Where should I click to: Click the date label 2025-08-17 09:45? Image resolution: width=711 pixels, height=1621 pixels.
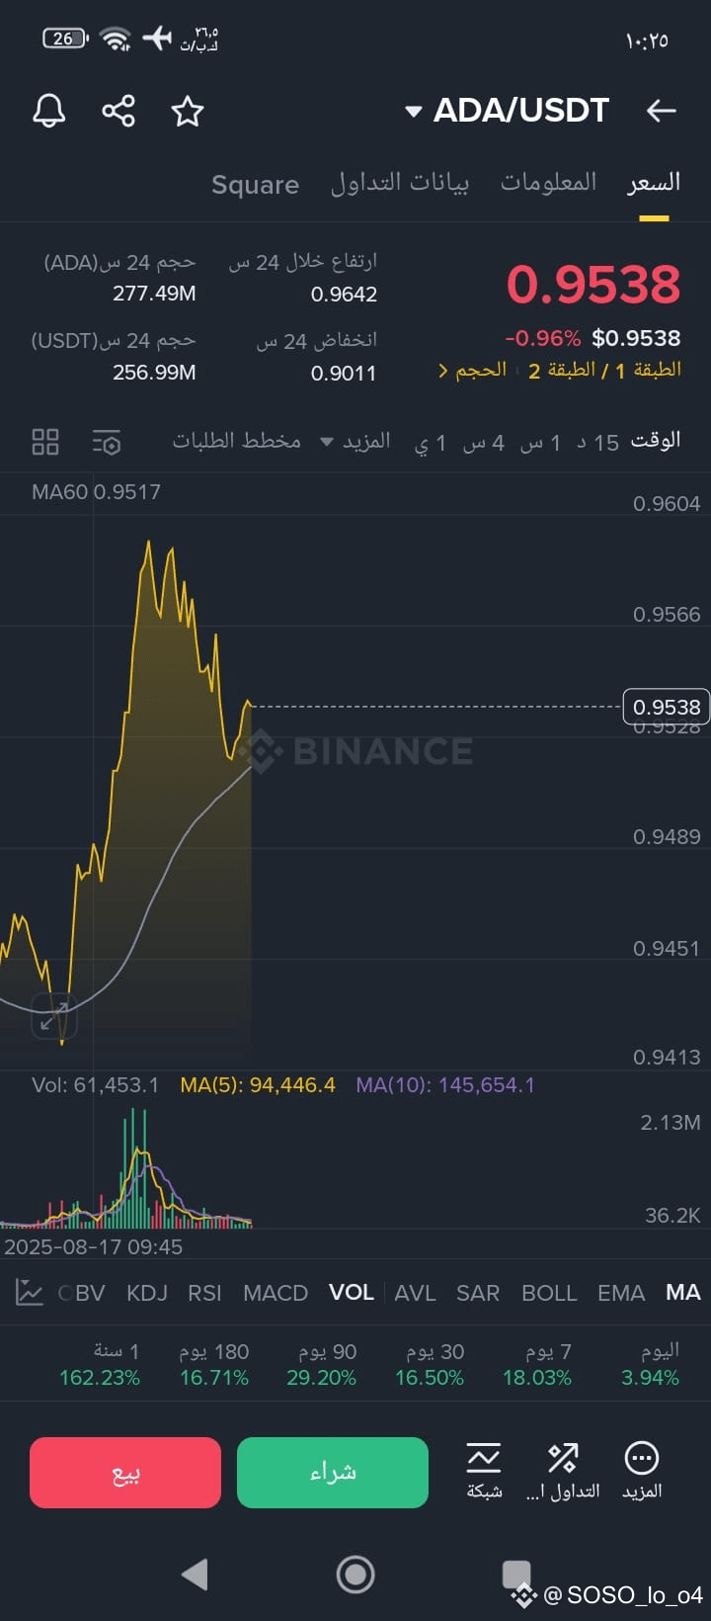point(93,1247)
